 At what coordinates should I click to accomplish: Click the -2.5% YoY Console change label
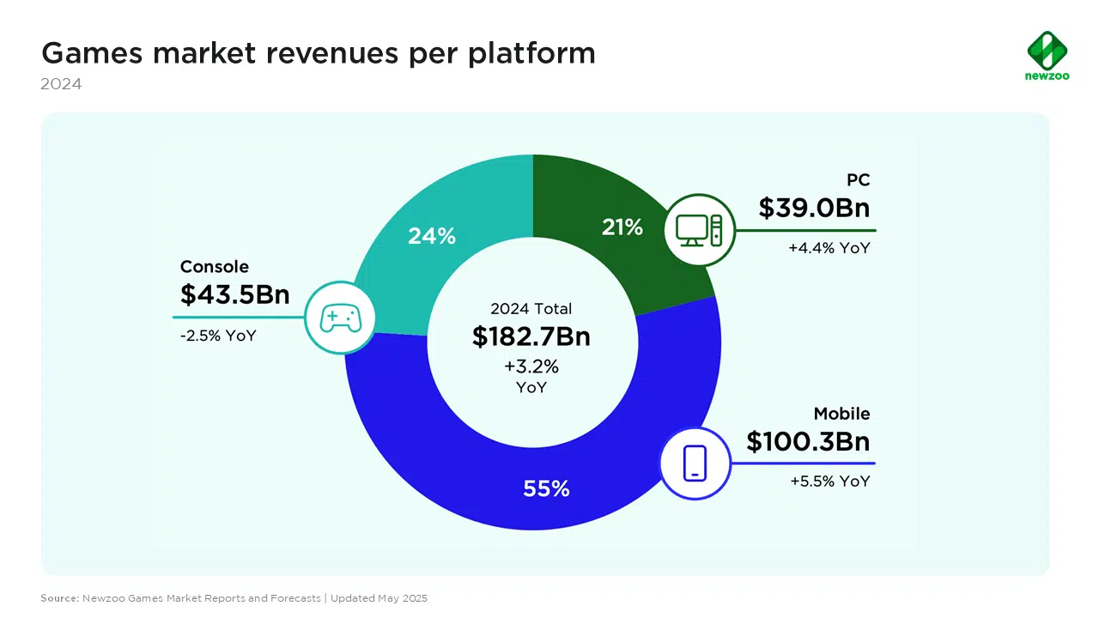[218, 336]
